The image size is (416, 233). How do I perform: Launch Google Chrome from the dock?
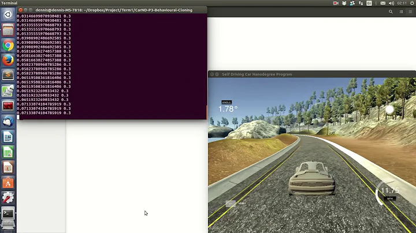point(8,46)
